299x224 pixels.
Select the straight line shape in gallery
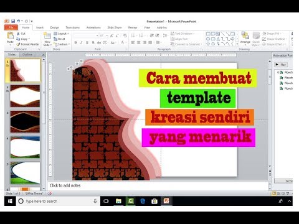(x=223, y=34)
